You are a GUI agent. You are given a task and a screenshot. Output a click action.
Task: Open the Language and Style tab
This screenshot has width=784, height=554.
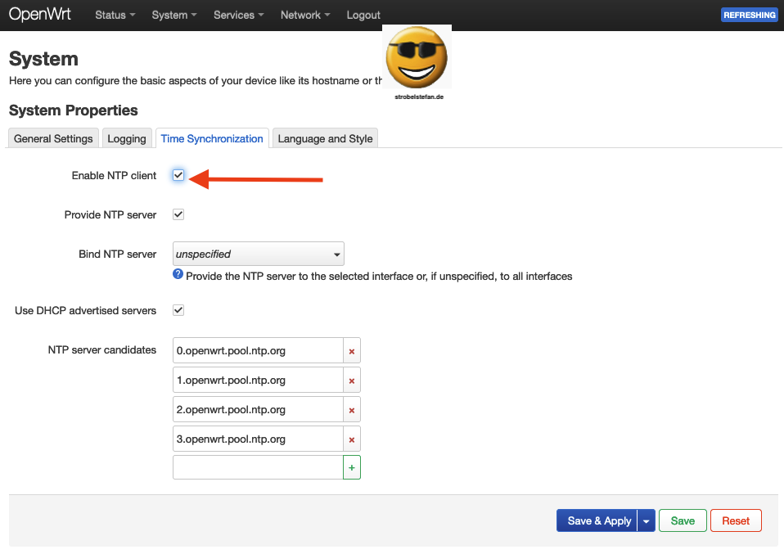point(325,138)
